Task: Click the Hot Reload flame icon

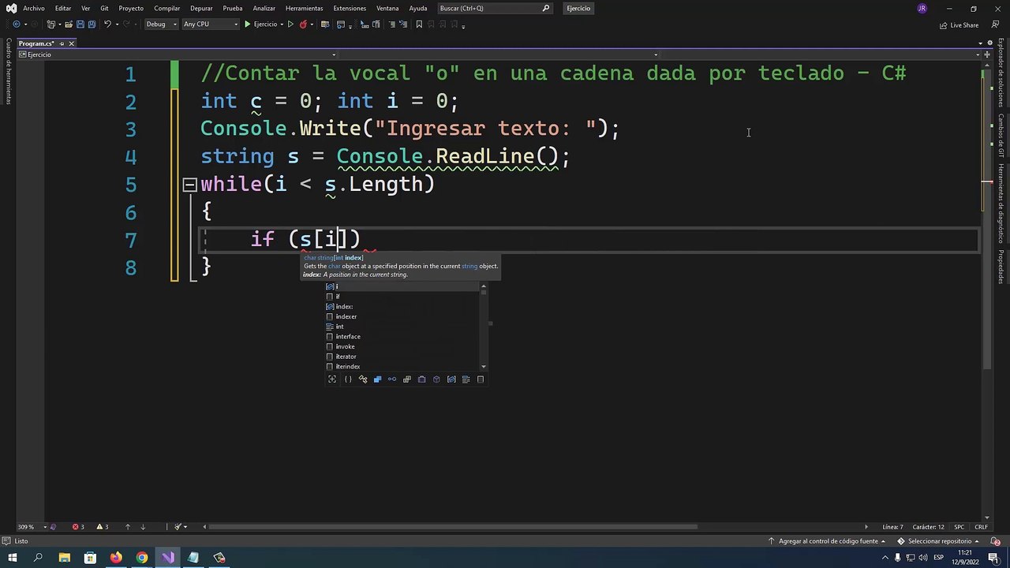Action: (303, 24)
